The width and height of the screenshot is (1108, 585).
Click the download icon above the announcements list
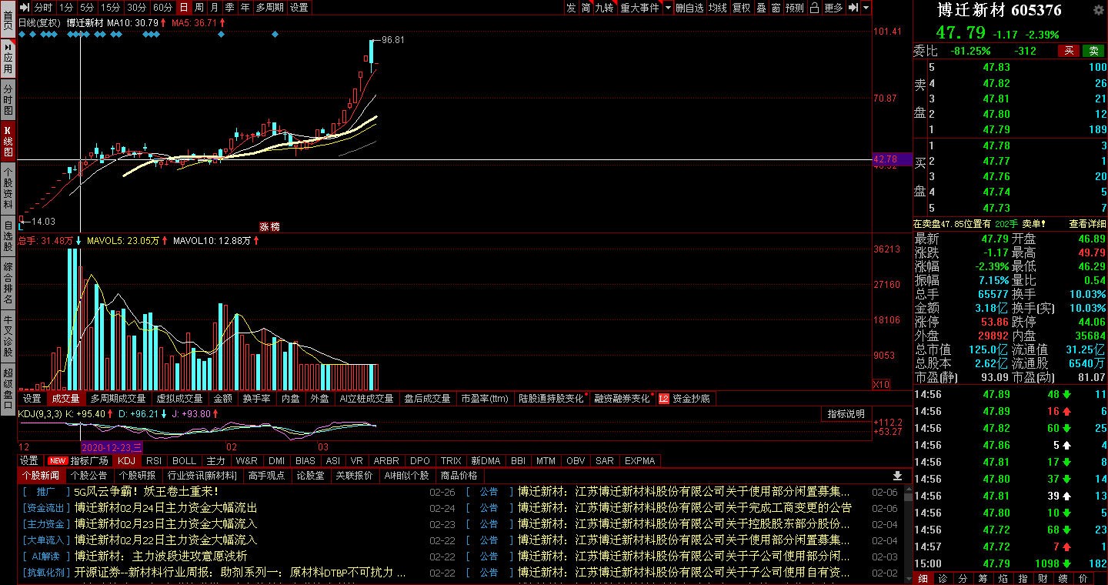(897, 476)
